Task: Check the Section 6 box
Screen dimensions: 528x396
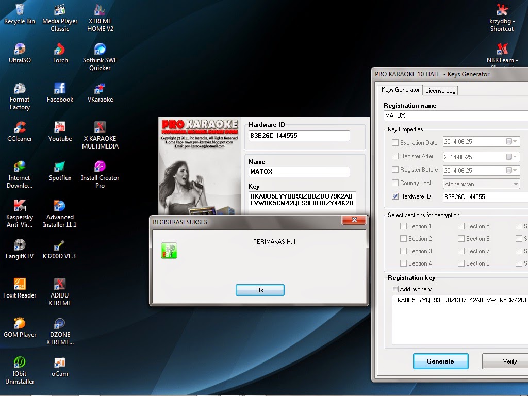Action: tap(461, 238)
